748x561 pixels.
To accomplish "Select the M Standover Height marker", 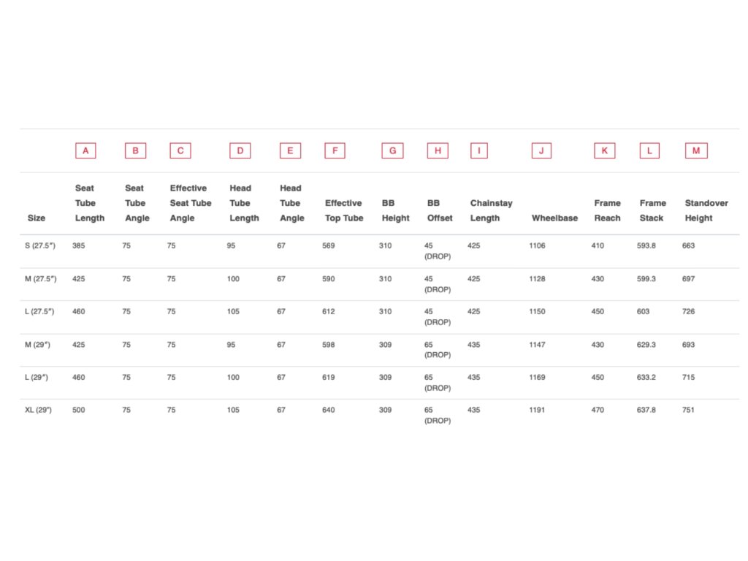I will click(x=696, y=150).
